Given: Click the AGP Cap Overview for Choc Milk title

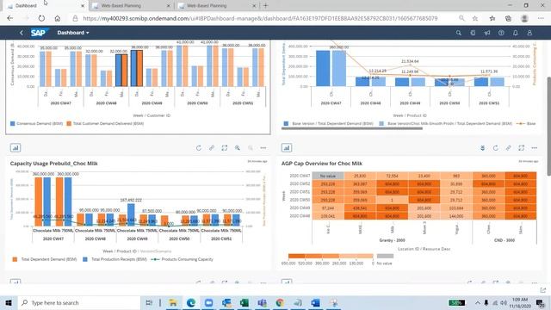Looking at the screenshot, I should (x=321, y=164).
